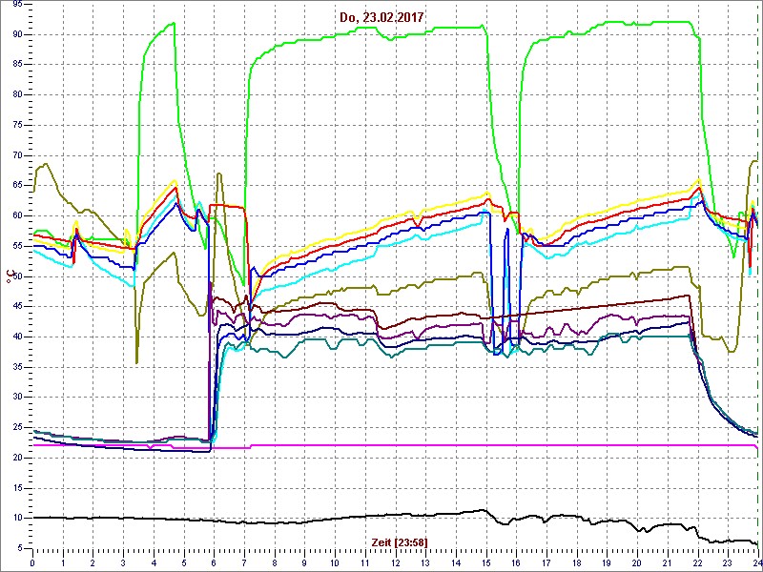Click hour 18 on the time axis
763x572 pixels.
click(x=577, y=563)
